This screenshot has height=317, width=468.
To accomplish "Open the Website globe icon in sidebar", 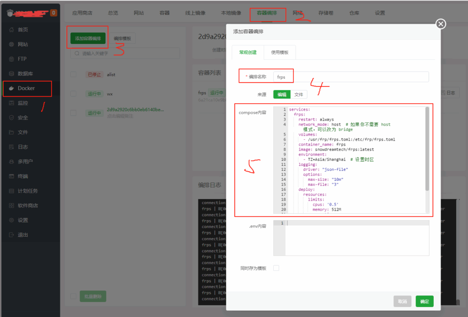I will [x=12, y=44].
